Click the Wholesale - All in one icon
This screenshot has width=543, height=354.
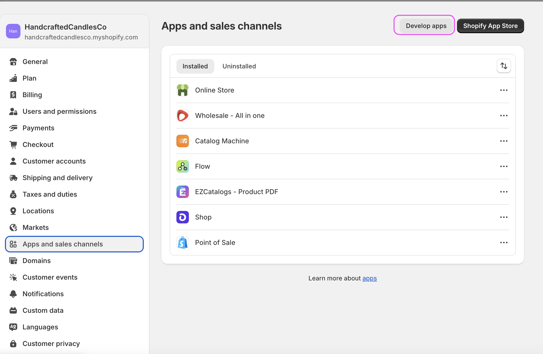(x=183, y=116)
